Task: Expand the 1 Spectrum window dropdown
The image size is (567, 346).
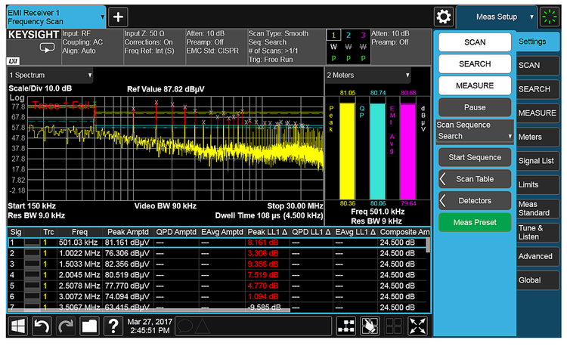Action: coord(50,76)
